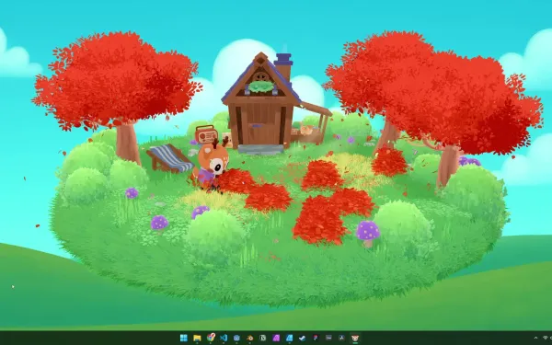The width and height of the screenshot is (552, 345).
Task: Launch Google Chrome from the taskbar
Action: pos(211,338)
